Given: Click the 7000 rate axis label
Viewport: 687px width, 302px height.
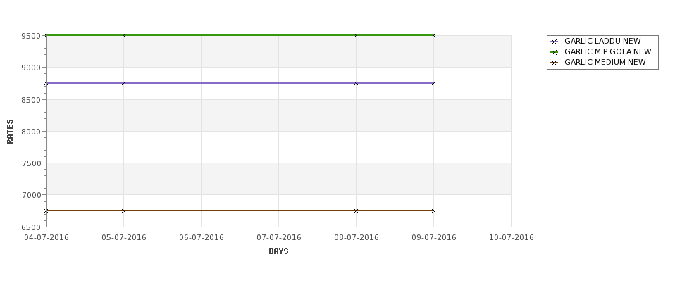Looking at the screenshot, I should click(31, 195).
